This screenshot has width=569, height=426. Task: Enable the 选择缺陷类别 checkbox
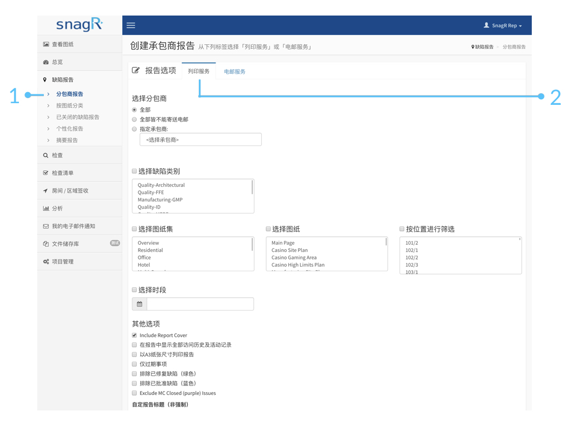pos(134,171)
